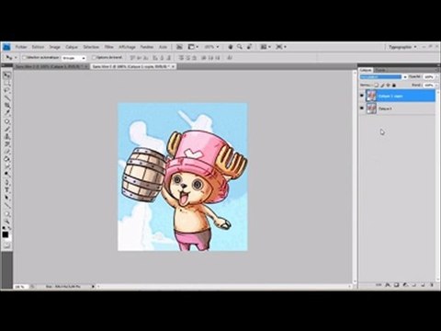Open the Affichage menu
The height and width of the screenshot is (331, 441).
(127, 47)
